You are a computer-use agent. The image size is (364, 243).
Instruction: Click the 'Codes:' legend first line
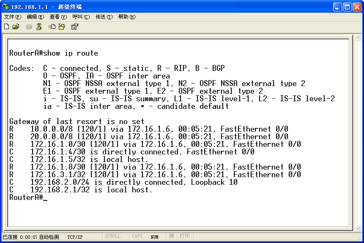pos(117,68)
